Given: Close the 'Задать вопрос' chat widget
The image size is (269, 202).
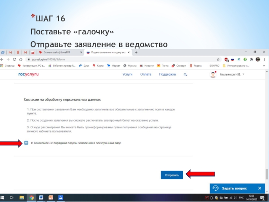Looking at the screenshot, I should coord(260,188).
